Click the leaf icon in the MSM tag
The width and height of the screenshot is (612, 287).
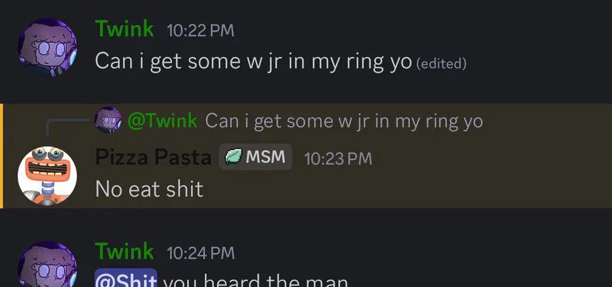click(x=233, y=157)
